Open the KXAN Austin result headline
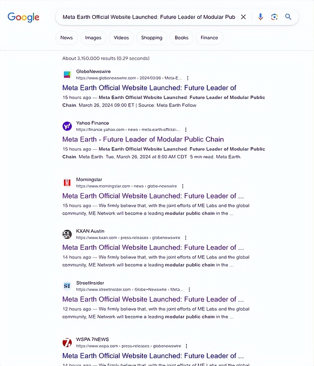This screenshot has width=314, height=366. click(153, 247)
